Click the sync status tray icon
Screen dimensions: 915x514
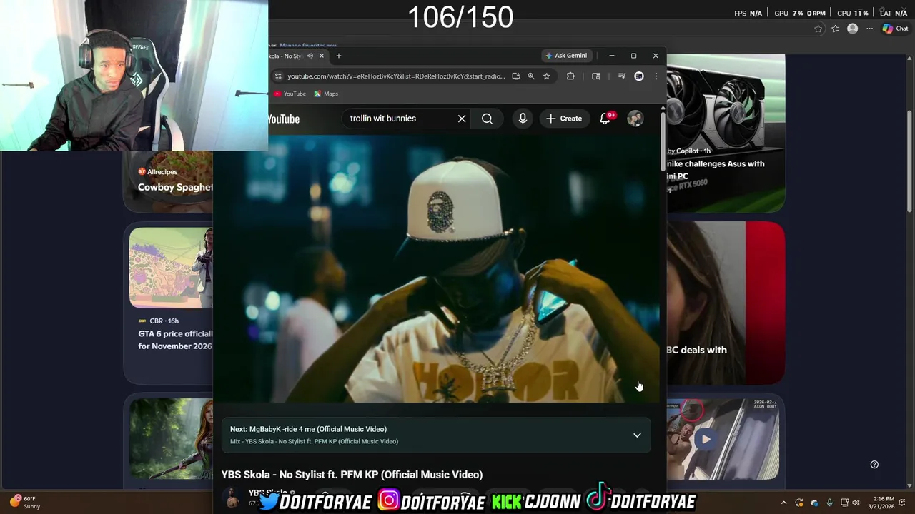click(x=799, y=503)
